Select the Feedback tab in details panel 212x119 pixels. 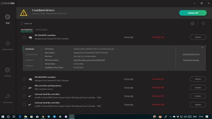click(29, 65)
